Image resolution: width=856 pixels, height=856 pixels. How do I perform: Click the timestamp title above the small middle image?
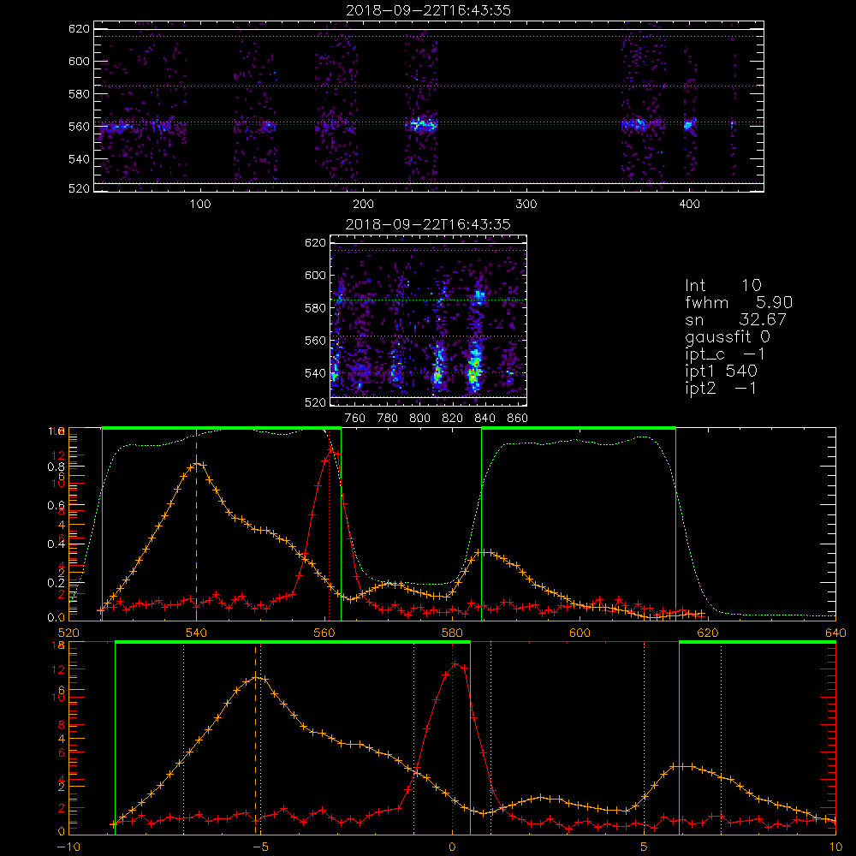[428, 224]
